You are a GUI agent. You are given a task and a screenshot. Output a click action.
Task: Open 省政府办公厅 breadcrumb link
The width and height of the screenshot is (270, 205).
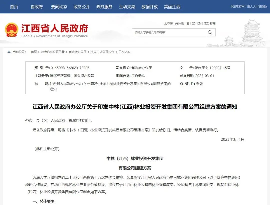[x=78, y=52]
